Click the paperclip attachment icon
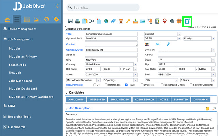The image size is (218, 136). [x=113, y=21]
